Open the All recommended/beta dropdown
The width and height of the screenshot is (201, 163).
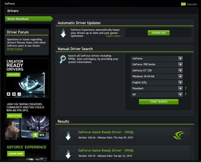[x=157, y=95]
